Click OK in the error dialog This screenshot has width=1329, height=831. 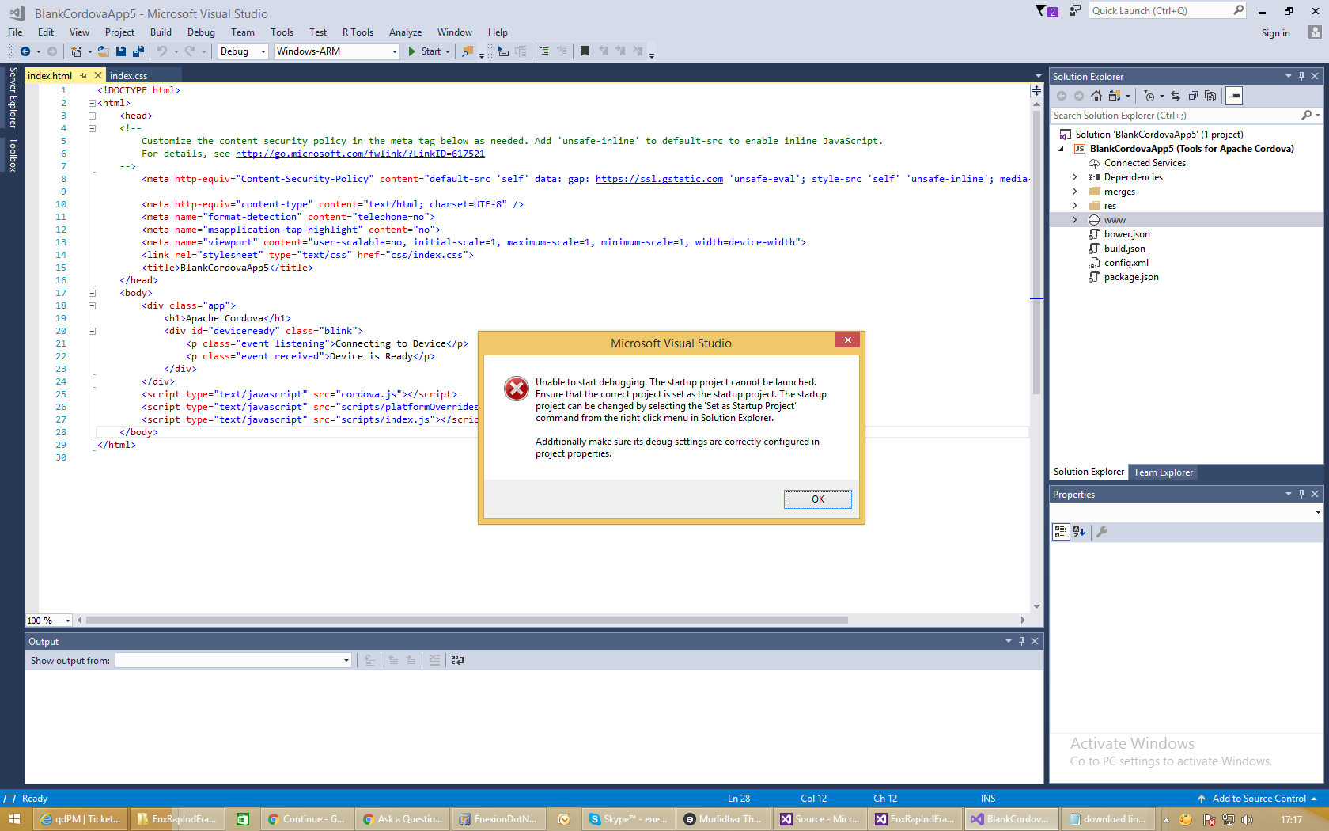click(x=818, y=499)
